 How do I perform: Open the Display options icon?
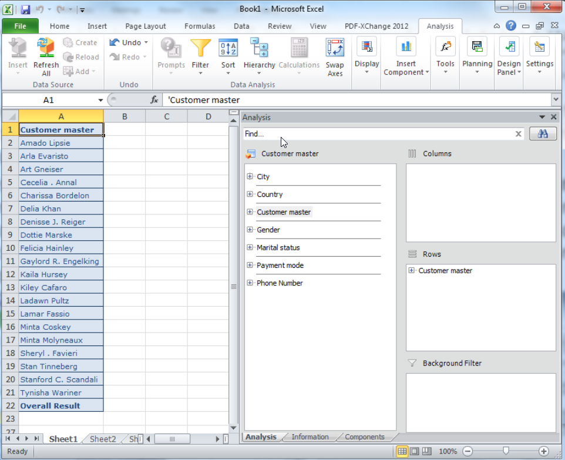pos(367,46)
